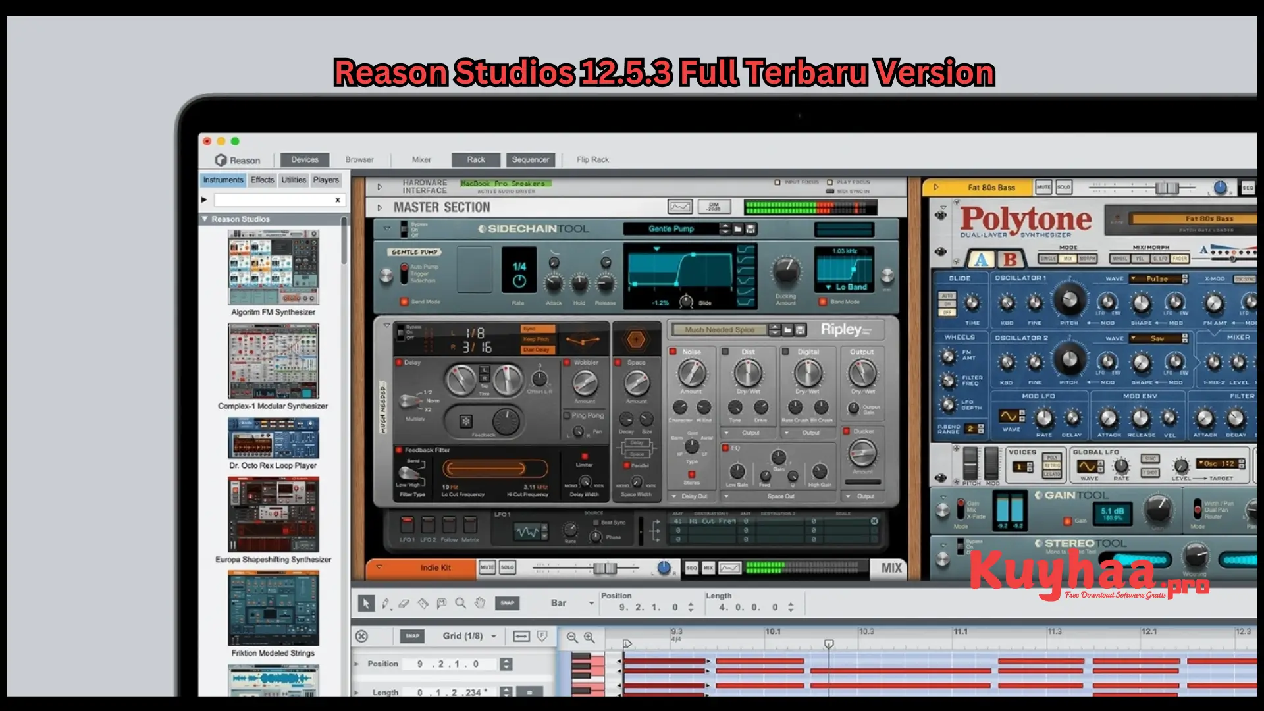Adjust the Fat 80s Bass level fader

(x=1167, y=188)
